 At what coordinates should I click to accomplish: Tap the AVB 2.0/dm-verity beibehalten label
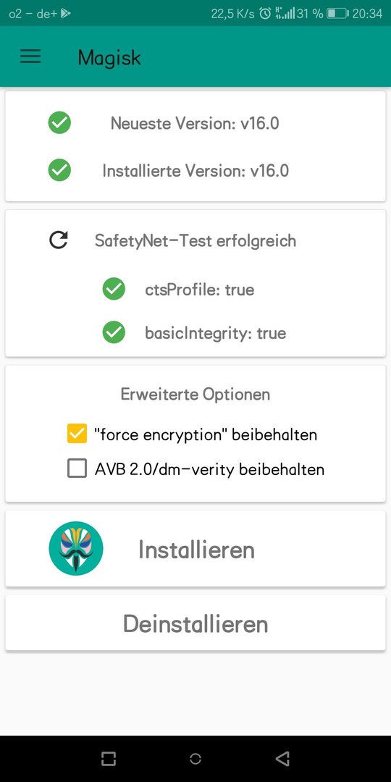209,469
